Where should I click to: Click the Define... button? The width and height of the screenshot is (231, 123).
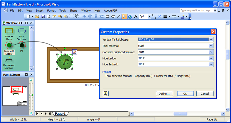pyautogui.click(x=164, y=94)
